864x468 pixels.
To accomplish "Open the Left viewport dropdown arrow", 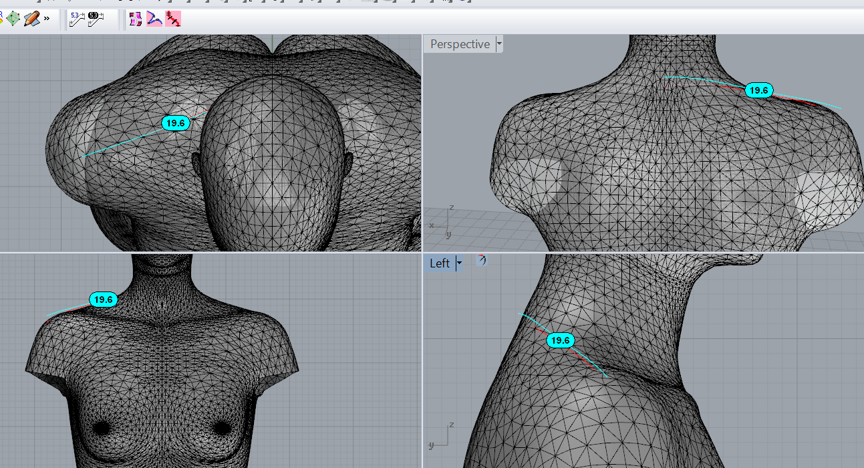I will coord(459,263).
